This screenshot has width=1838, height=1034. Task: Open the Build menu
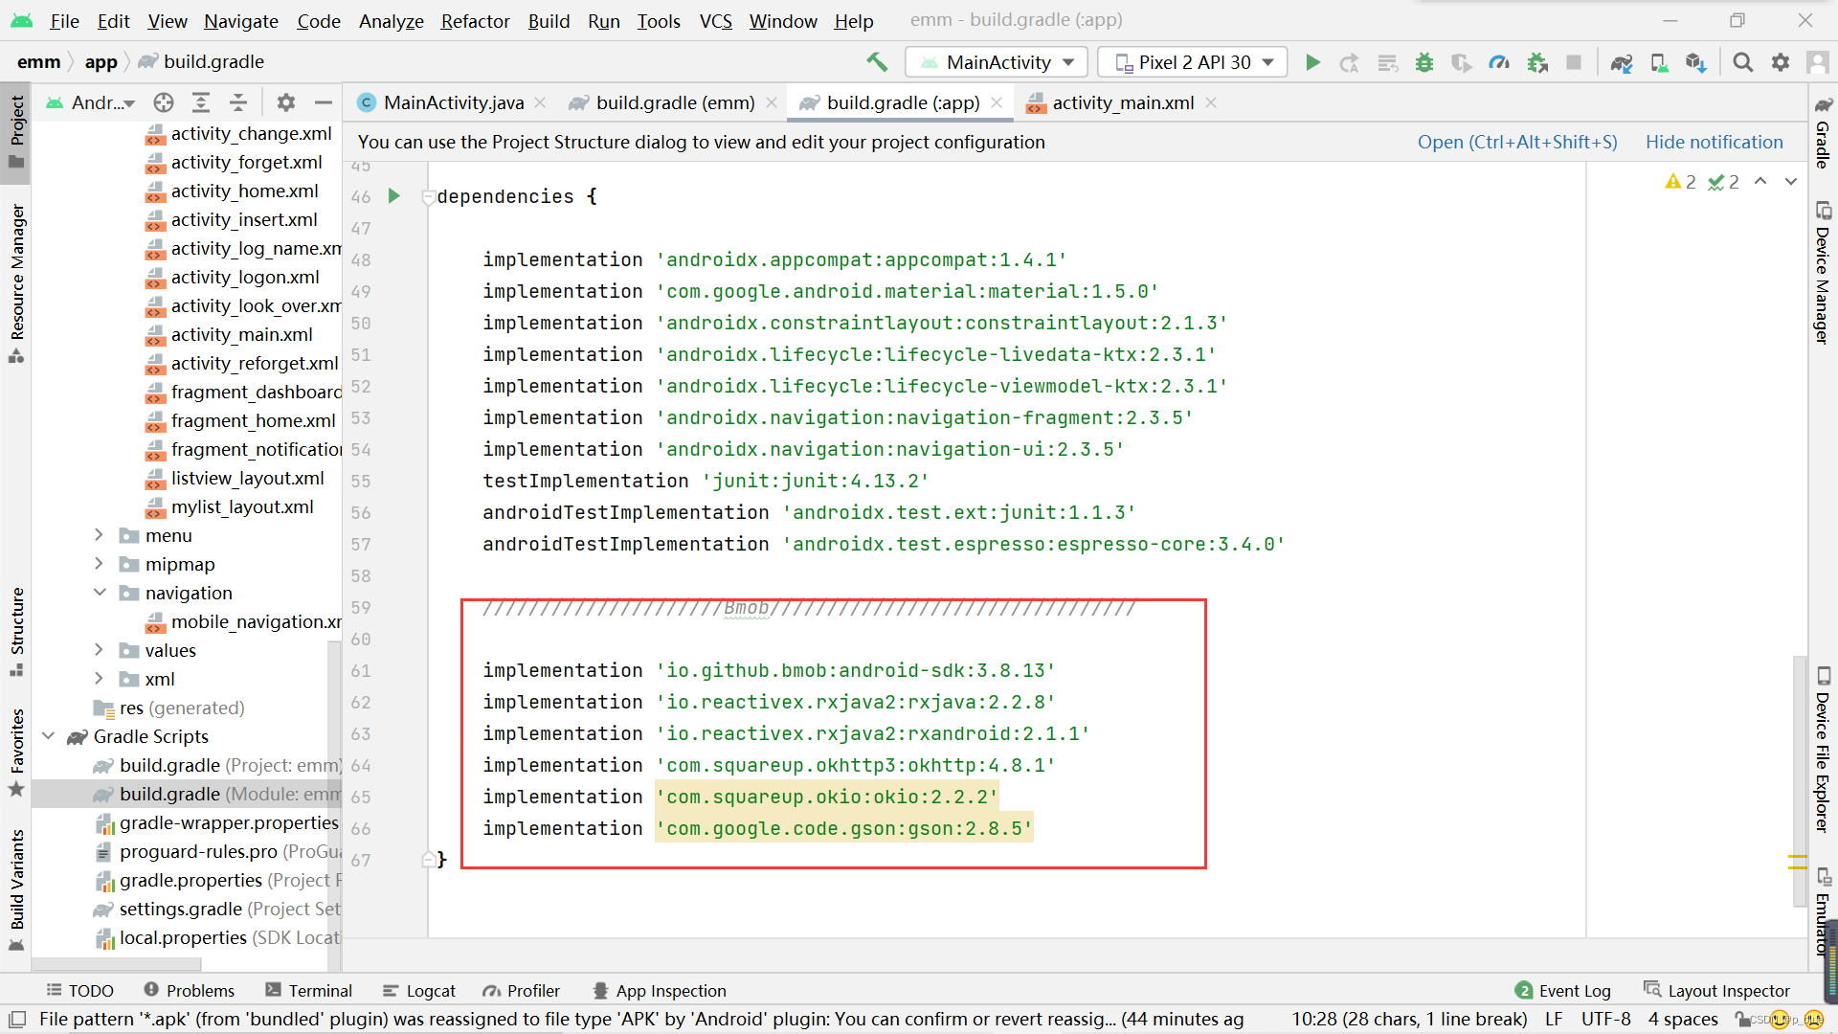point(549,21)
